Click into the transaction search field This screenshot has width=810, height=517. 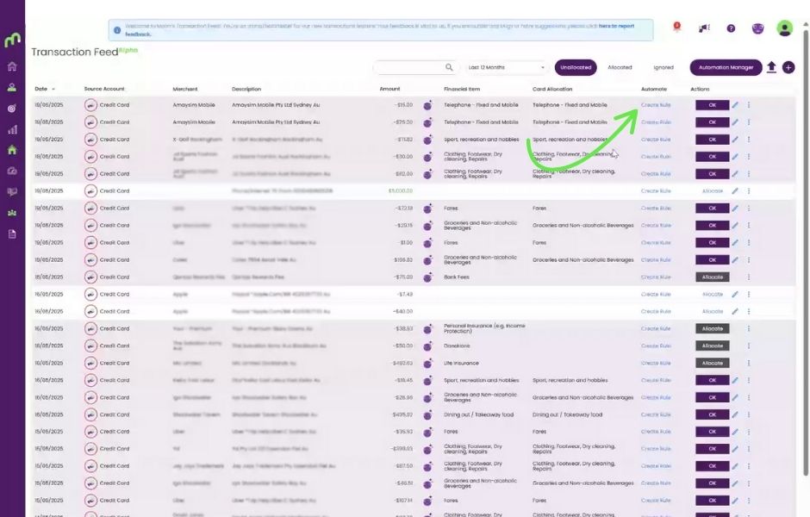(x=408, y=67)
